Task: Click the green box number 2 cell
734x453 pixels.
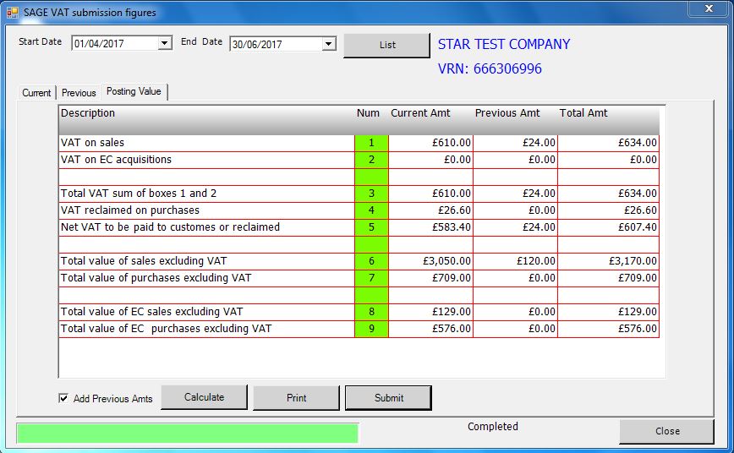Action: click(372, 160)
